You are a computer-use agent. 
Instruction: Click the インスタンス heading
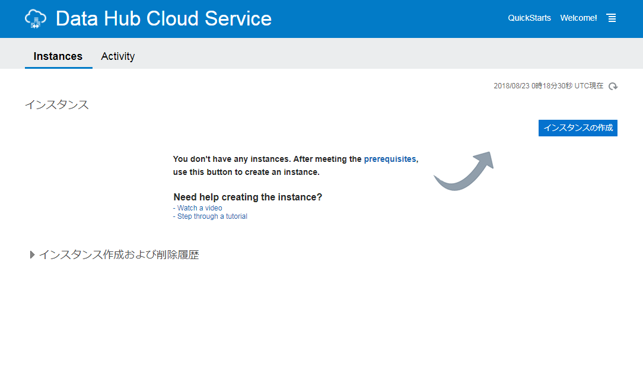[x=57, y=104]
